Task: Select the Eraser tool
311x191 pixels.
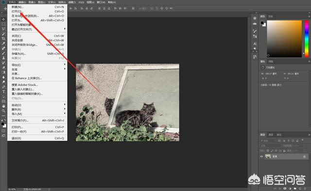Action: point(3,67)
